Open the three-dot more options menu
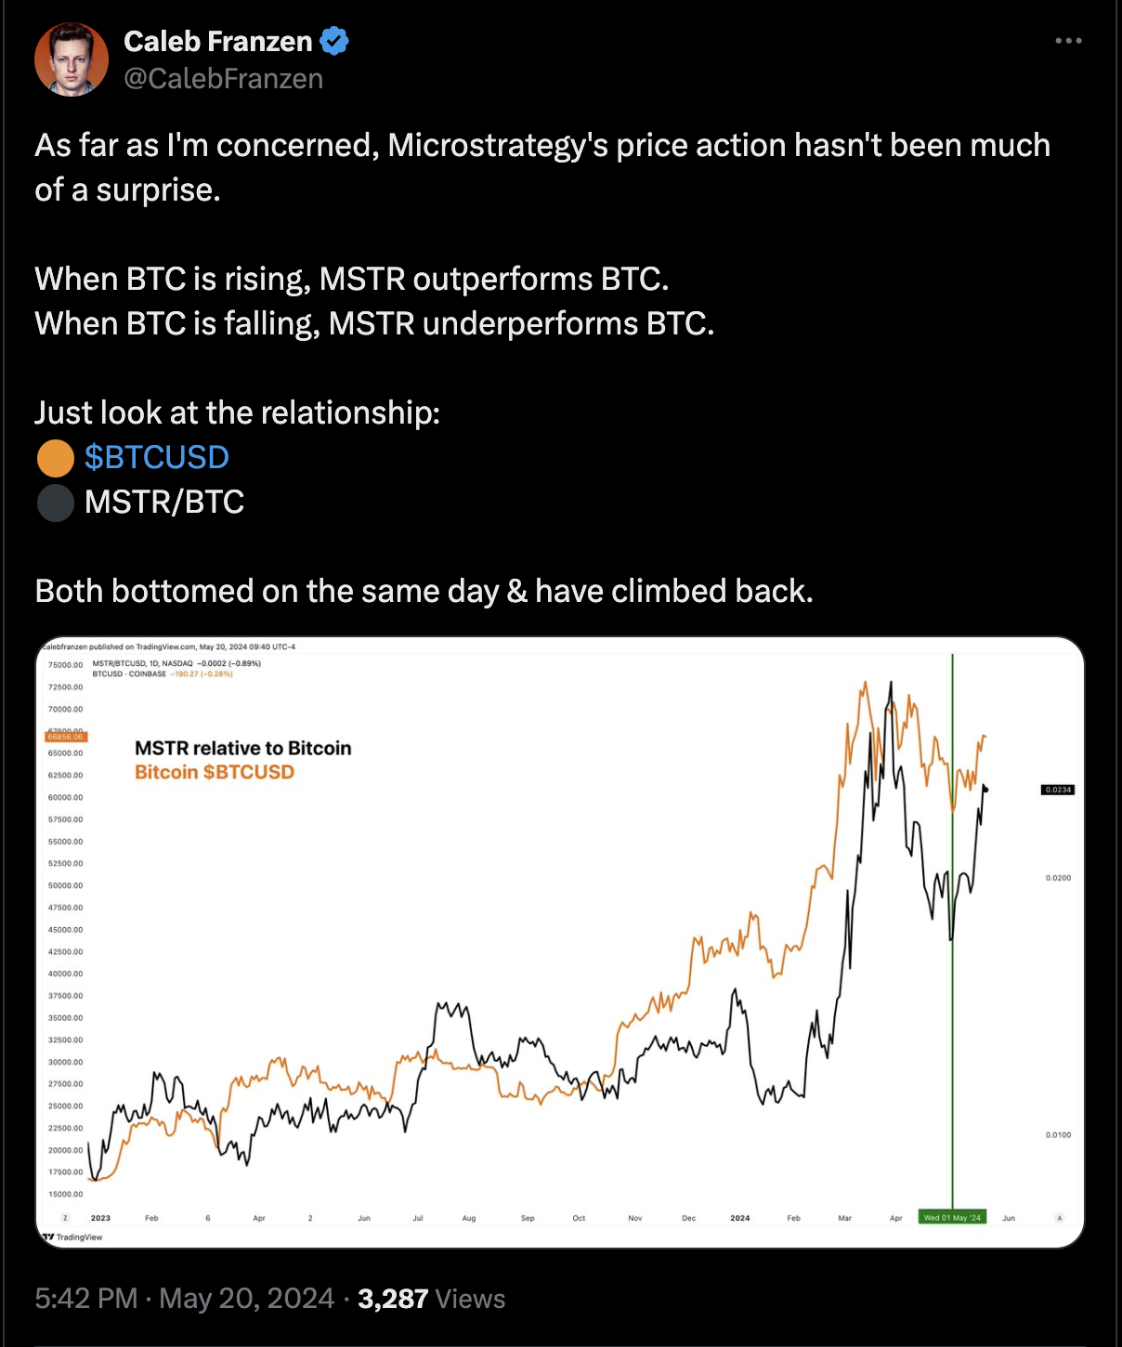Screen dimensions: 1122x1347 1068,41
